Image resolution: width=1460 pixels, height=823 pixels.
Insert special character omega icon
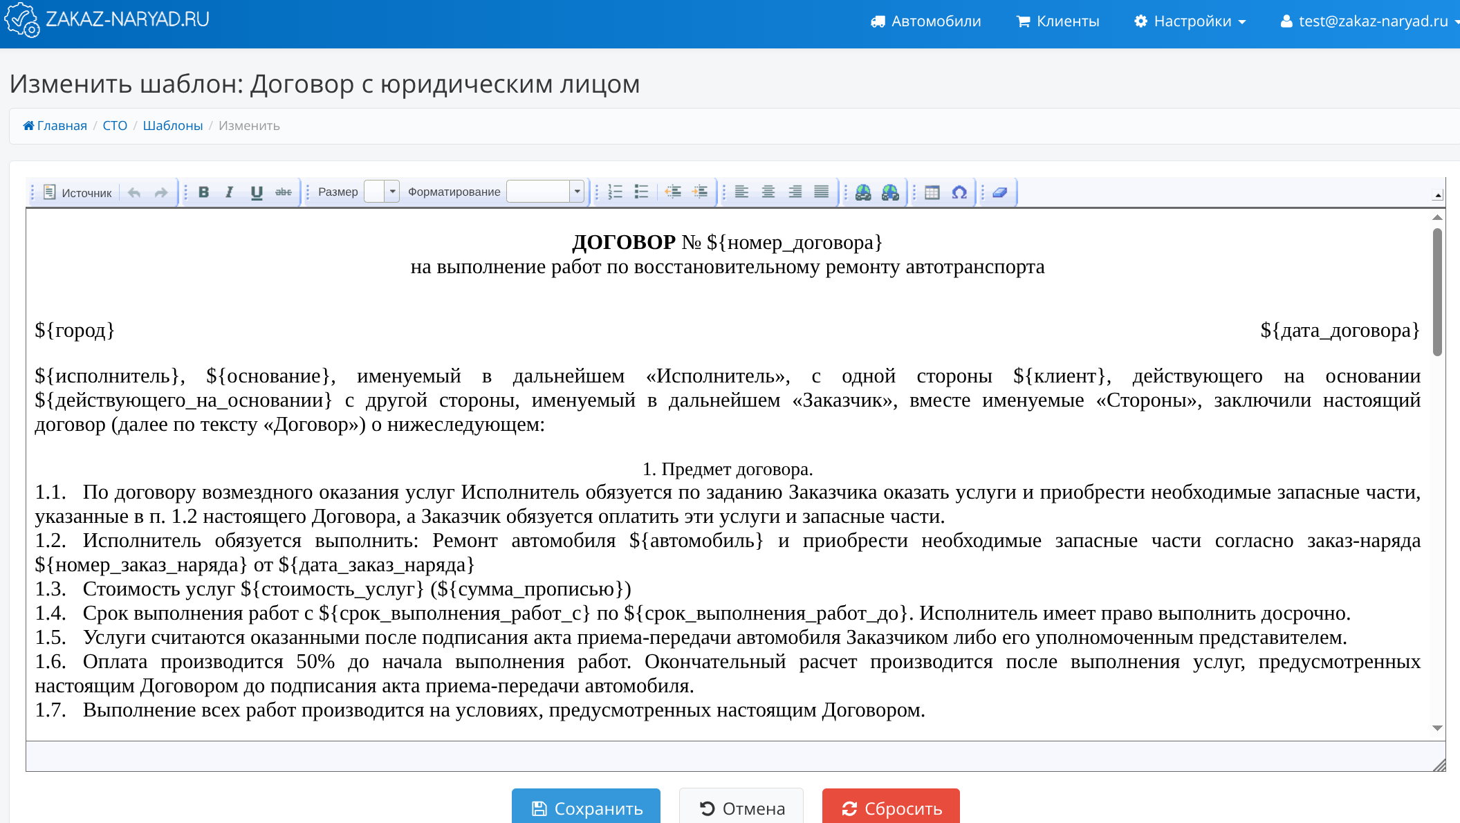959,192
